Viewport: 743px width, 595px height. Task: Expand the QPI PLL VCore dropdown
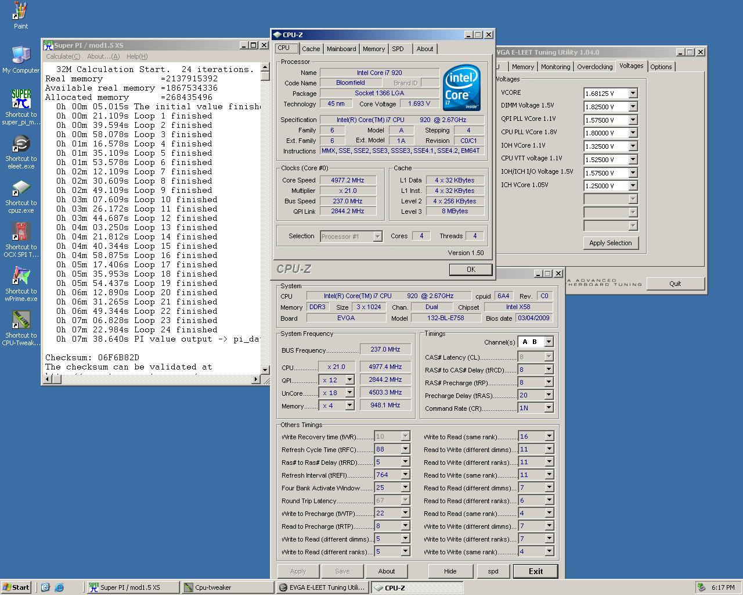[633, 120]
